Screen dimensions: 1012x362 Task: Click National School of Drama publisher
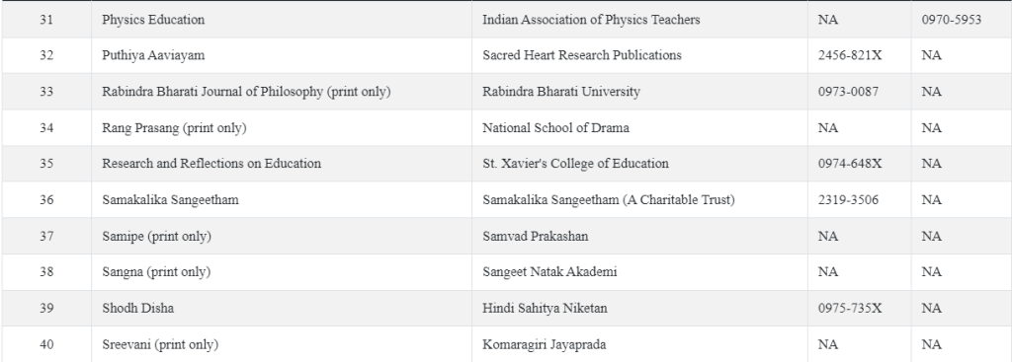(555, 127)
